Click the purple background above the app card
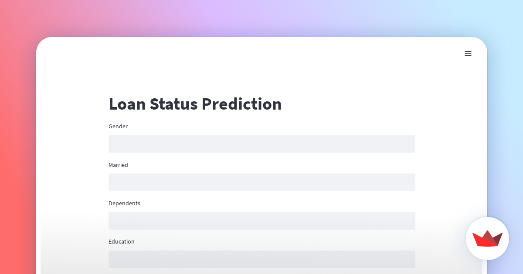523x274 pixels. click(x=261, y=17)
